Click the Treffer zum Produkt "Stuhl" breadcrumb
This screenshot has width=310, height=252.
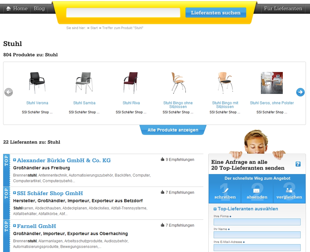pos(123,28)
